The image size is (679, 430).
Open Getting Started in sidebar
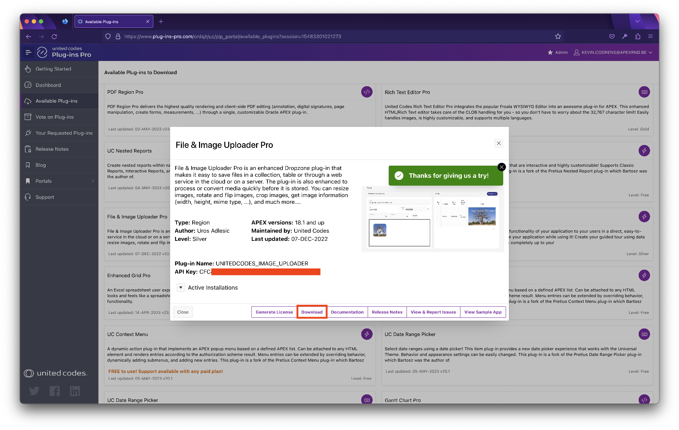(x=59, y=69)
